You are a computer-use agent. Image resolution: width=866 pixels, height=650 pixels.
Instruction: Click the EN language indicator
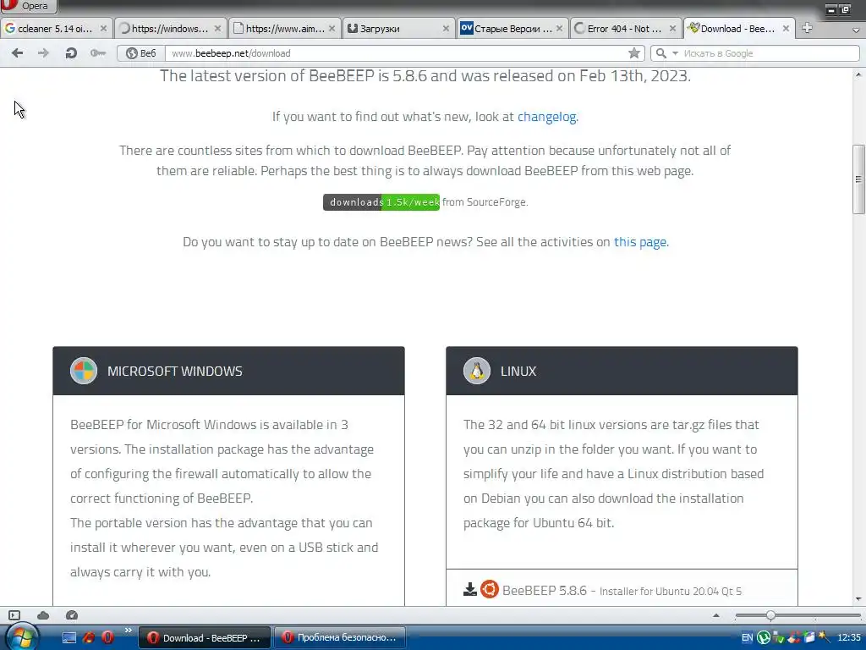(747, 638)
